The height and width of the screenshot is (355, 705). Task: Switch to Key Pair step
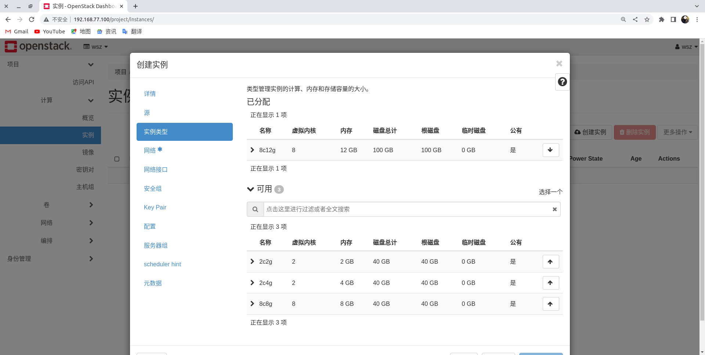(155, 208)
